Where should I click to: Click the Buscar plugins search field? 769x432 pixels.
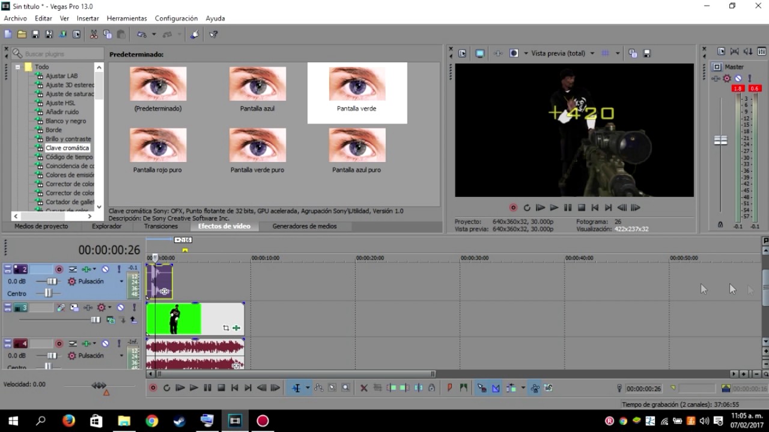click(57, 53)
